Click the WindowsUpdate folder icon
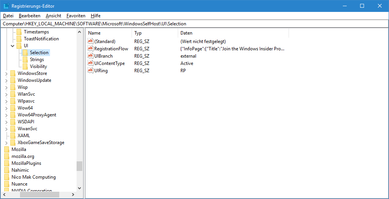The height and width of the screenshot is (199, 389). 13,80
